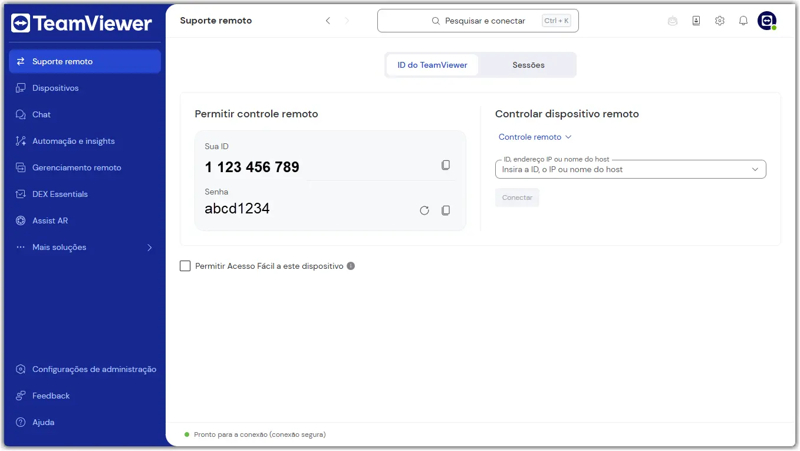Copy the Senha password

(x=446, y=210)
